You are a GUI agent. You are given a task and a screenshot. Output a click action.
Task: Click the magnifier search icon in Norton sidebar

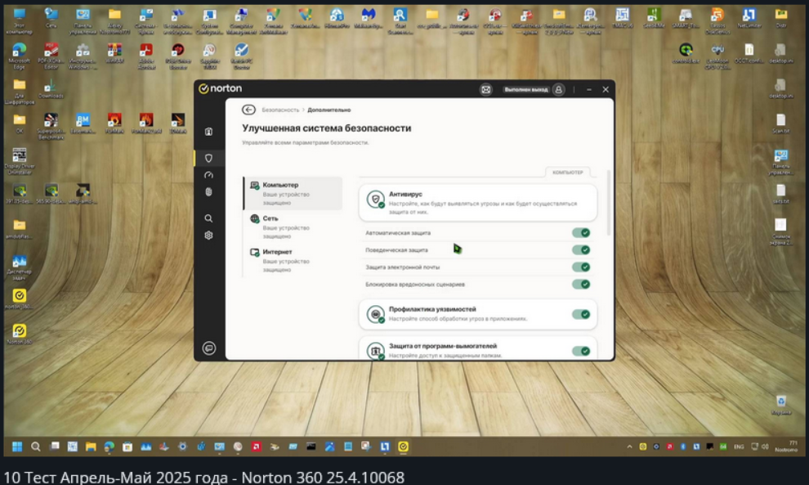point(208,218)
